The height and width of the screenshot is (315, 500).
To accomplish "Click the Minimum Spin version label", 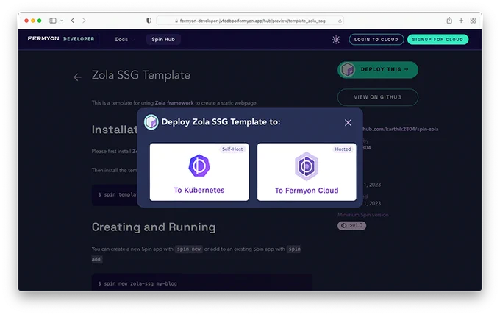I will pyautogui.click(x=363, y=215).
